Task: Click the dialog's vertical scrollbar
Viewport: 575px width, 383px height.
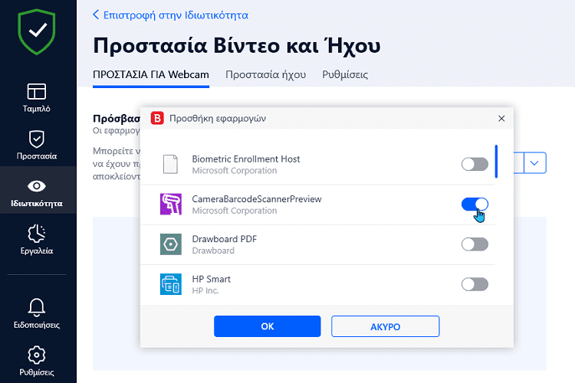Action: pyautogui.click(x=496, y=162)
